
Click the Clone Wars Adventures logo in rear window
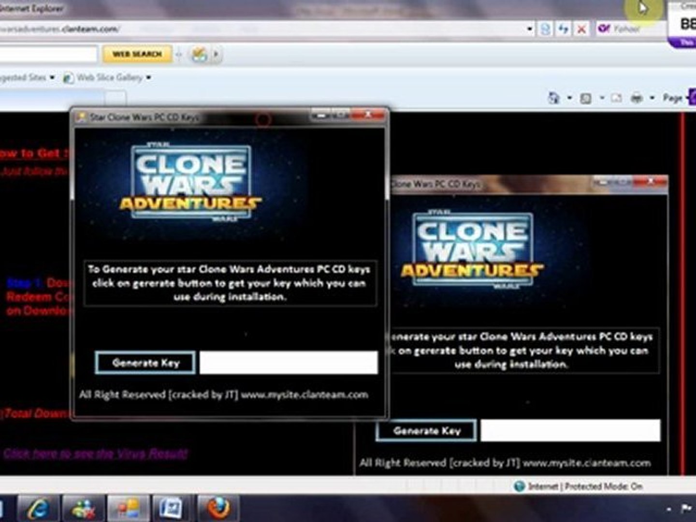472,249
